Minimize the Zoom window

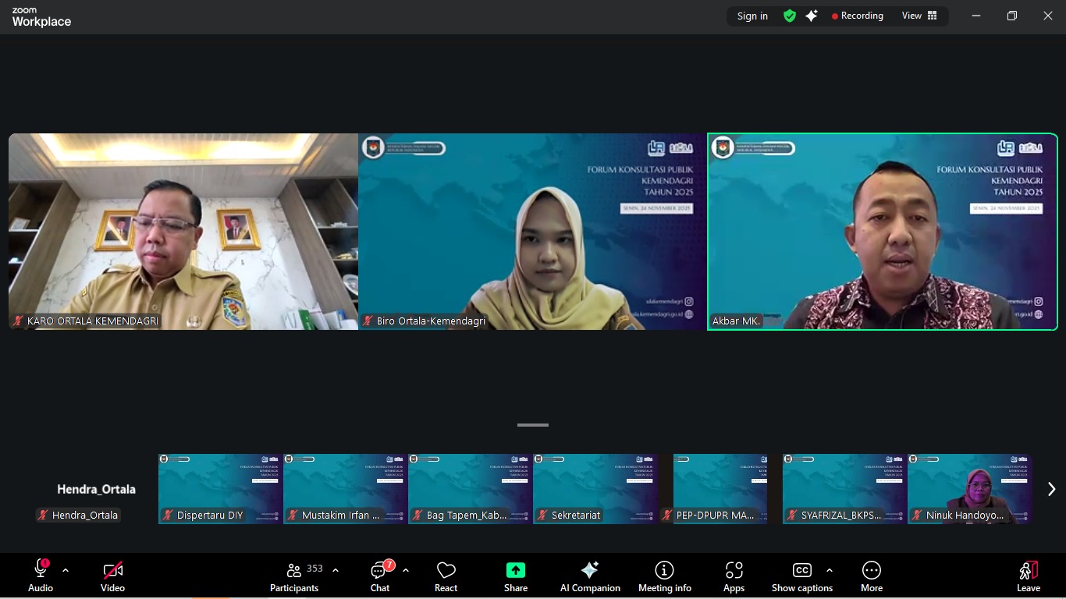coord(976,16)
